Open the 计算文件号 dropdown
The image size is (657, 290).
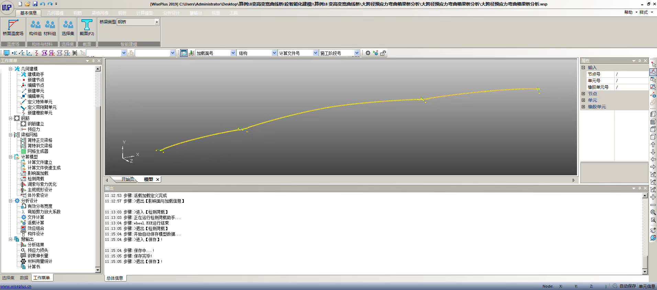315,53
